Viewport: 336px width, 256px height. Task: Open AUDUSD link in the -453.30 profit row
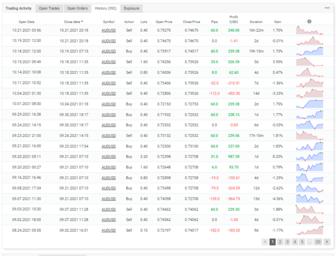(x=109, y=93)
